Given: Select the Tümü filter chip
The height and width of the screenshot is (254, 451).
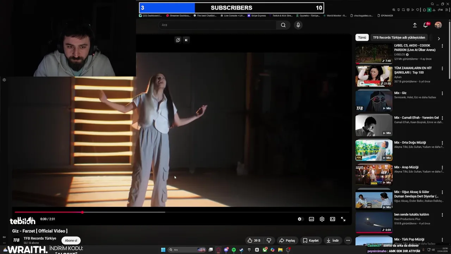Looking at the screenshot, I should 362,37.
